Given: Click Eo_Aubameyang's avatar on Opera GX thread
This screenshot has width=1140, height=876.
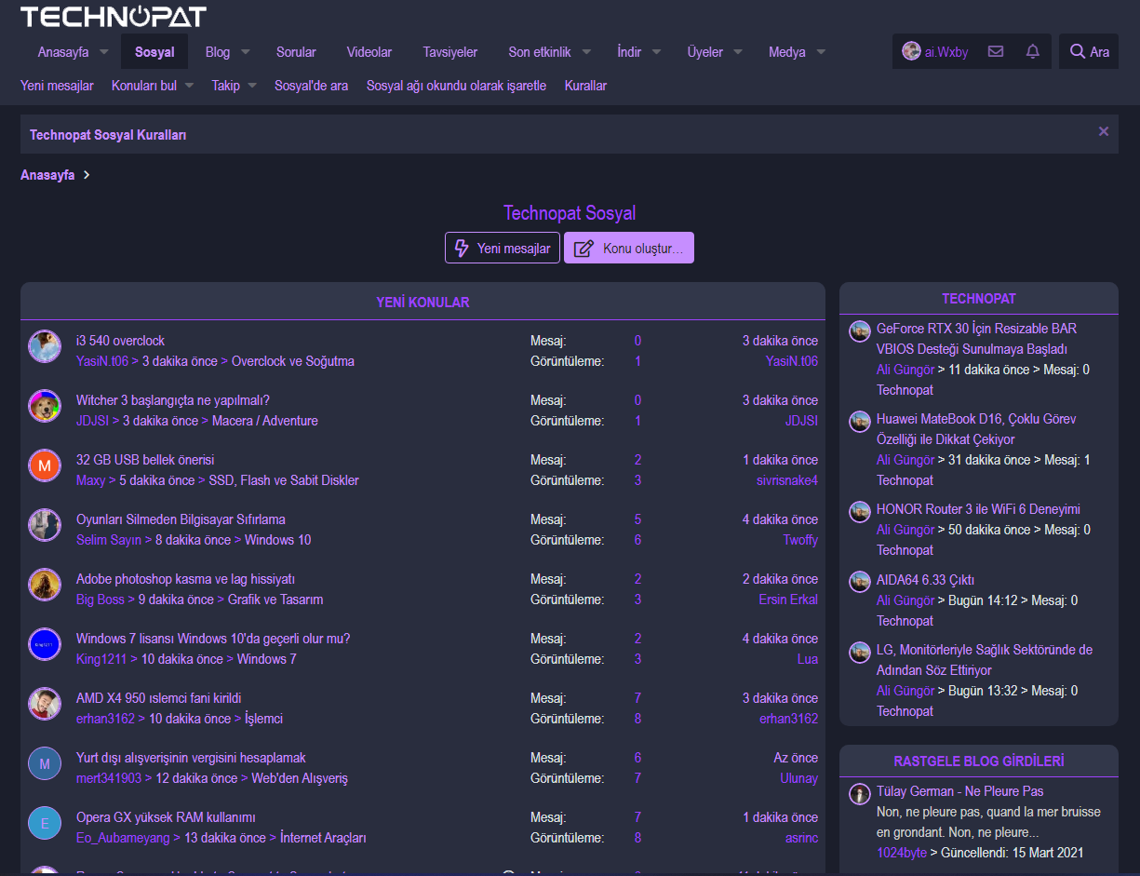Looking at the screenshot, I should 45,823.
